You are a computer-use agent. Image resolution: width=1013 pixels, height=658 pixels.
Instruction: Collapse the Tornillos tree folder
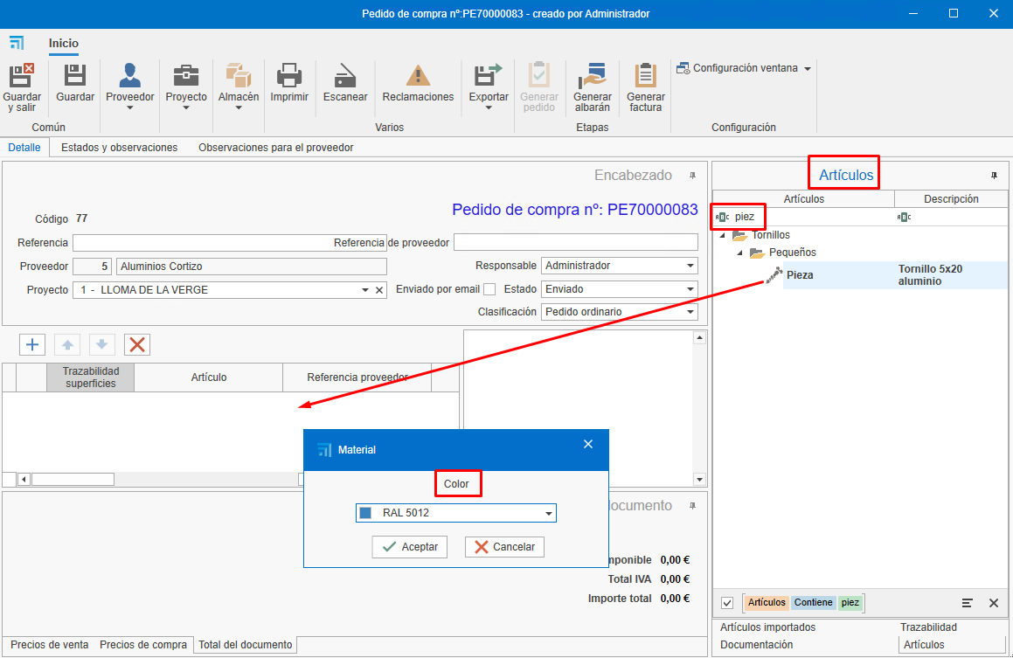(722, 236)
